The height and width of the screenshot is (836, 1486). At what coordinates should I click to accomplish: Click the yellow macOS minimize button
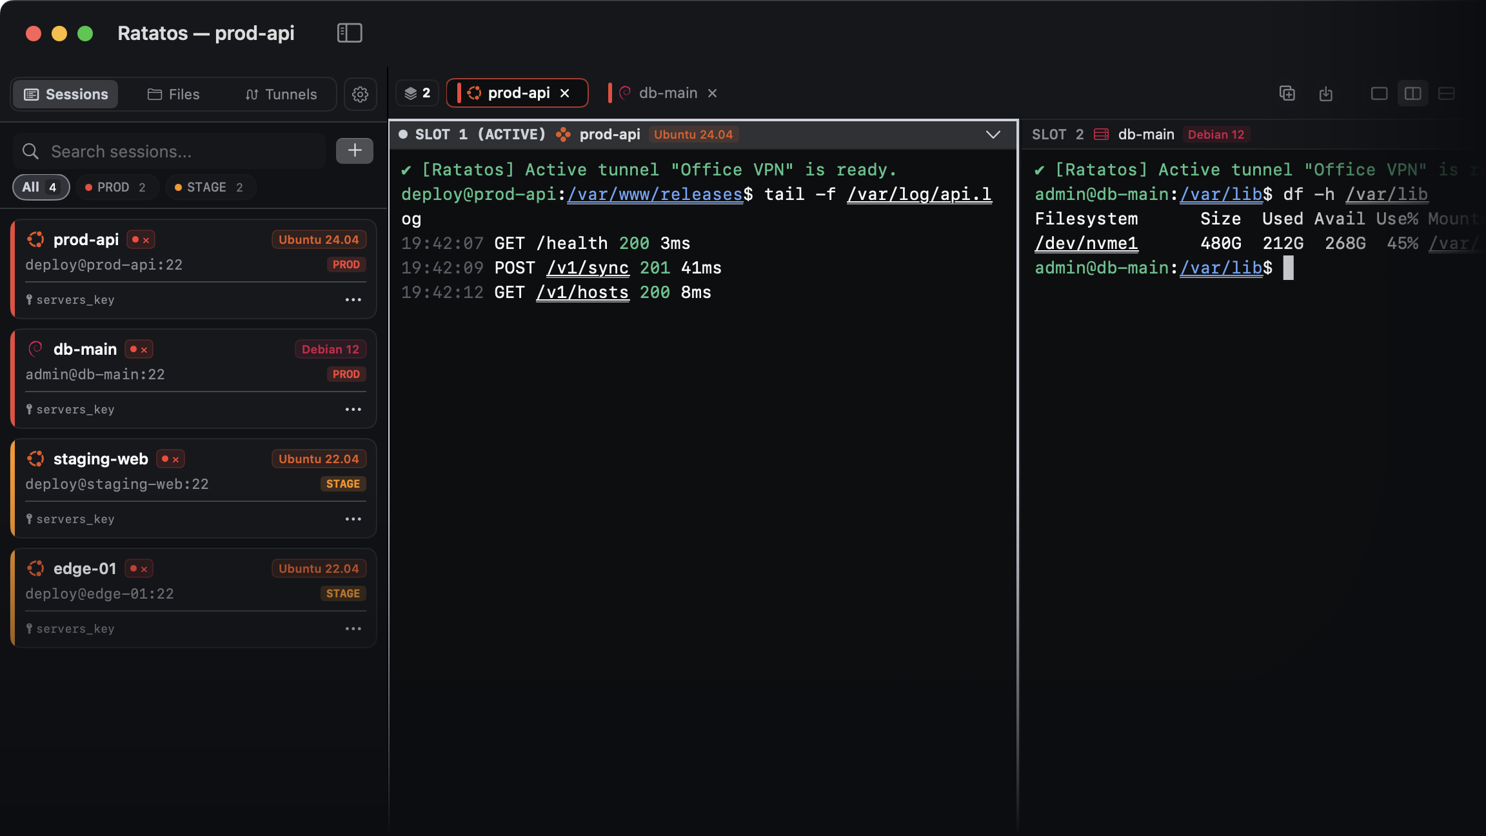pos(59,34)
